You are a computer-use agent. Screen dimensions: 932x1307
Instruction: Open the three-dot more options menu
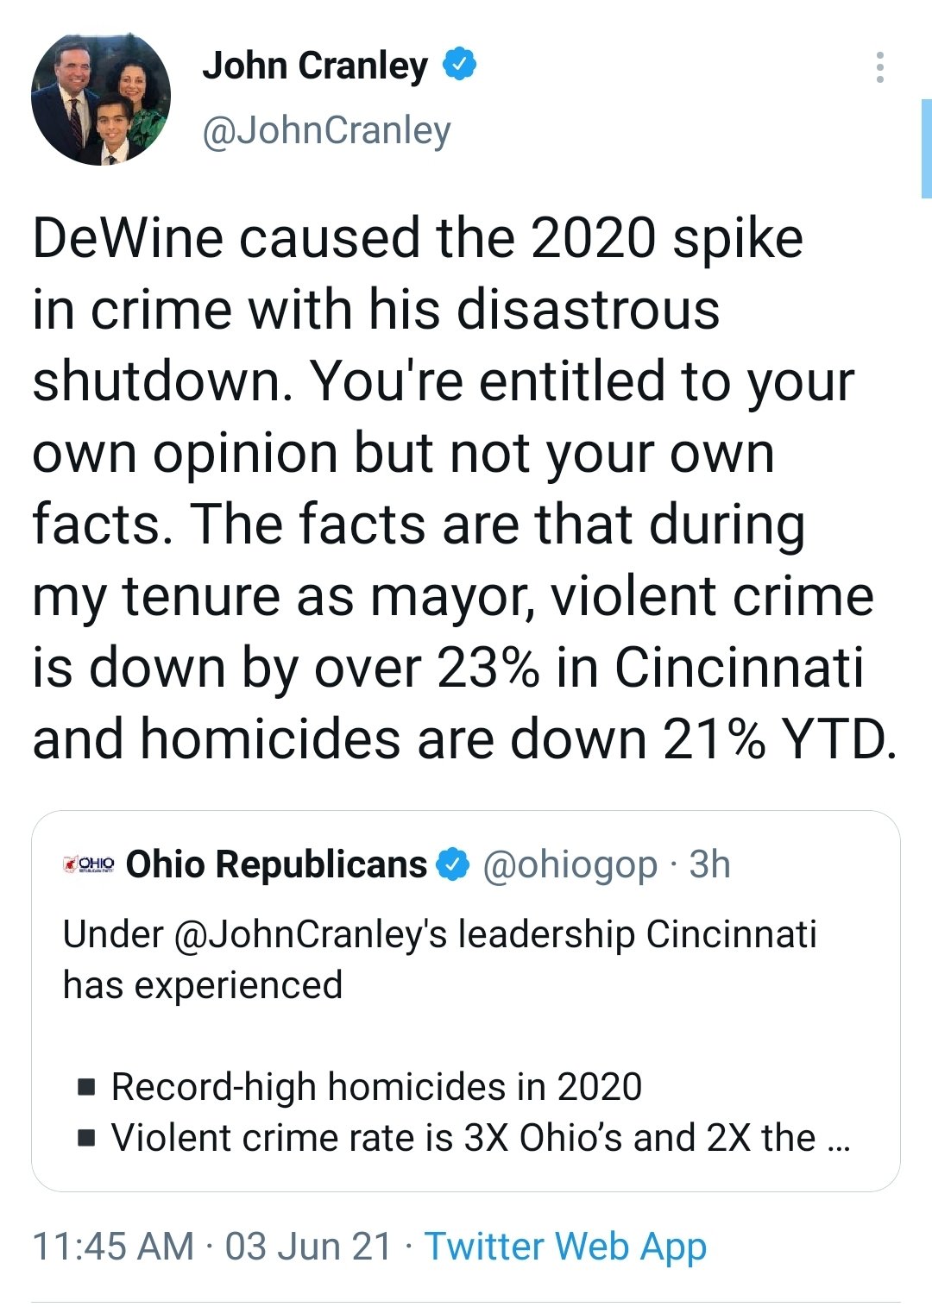[879, 67]
